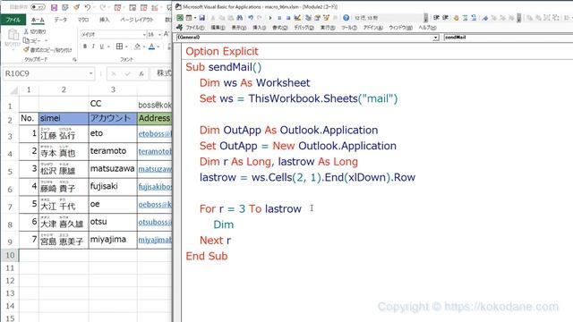Open the font size dropdown in Excel
Screen dimensions: 573x322
pyautogui.click(x=159, y=34)
